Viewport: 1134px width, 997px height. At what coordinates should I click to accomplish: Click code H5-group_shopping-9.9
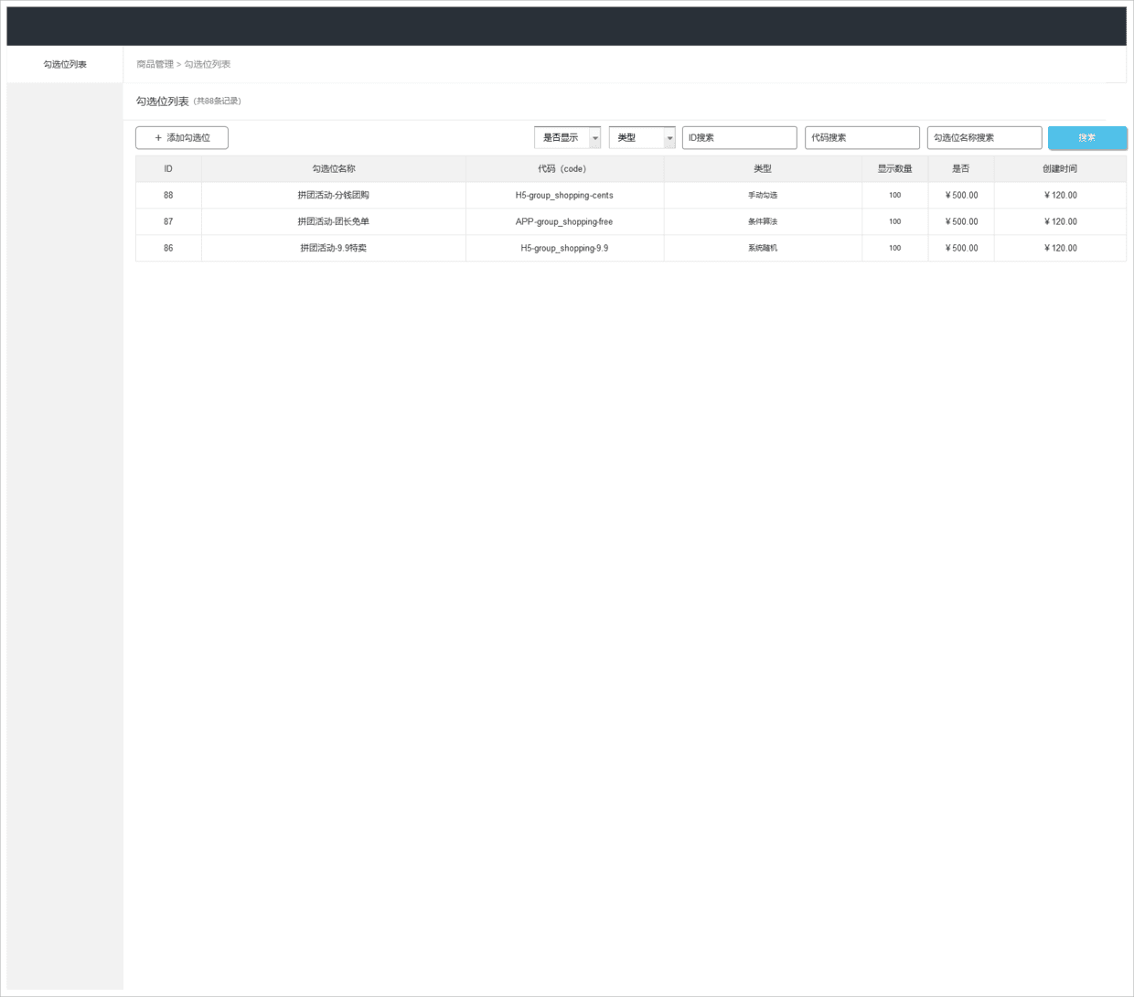click(x=564, y=248)
